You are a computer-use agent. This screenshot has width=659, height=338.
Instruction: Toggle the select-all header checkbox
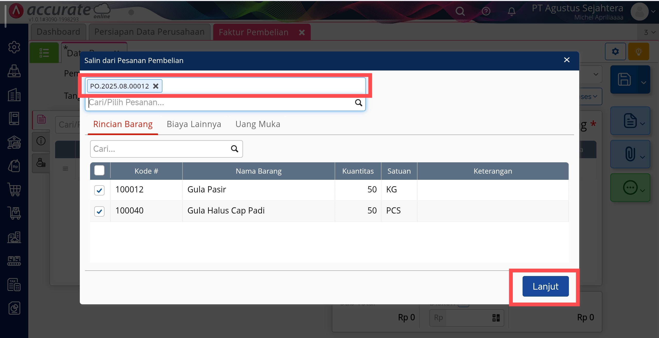[x=99, y=171]
